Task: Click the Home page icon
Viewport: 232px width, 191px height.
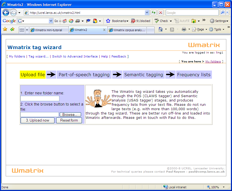Action: 161,29
